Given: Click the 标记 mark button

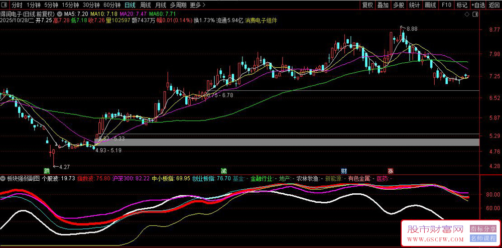Looking at the screenshot, I should tap(462, 5).
